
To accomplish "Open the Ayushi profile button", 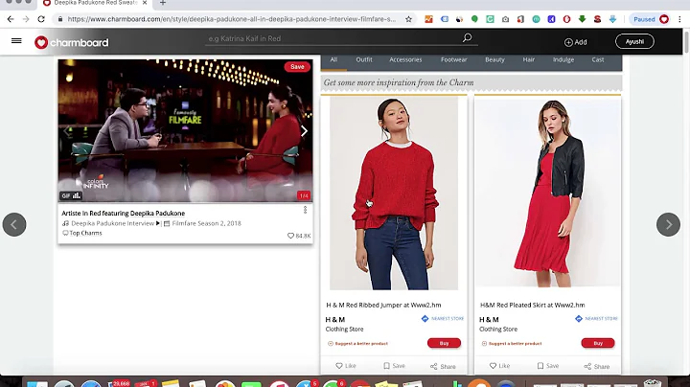I will tap(634, 41).
